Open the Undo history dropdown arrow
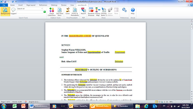Image resolution: width=193 pixels, height=109 pixels. click(10, 2)
